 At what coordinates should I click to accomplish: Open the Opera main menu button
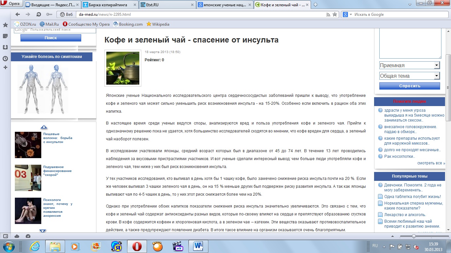(x=11, y=4)
